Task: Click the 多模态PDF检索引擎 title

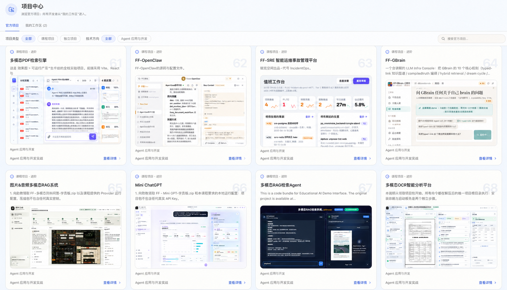Action: (x=28, y=61)
